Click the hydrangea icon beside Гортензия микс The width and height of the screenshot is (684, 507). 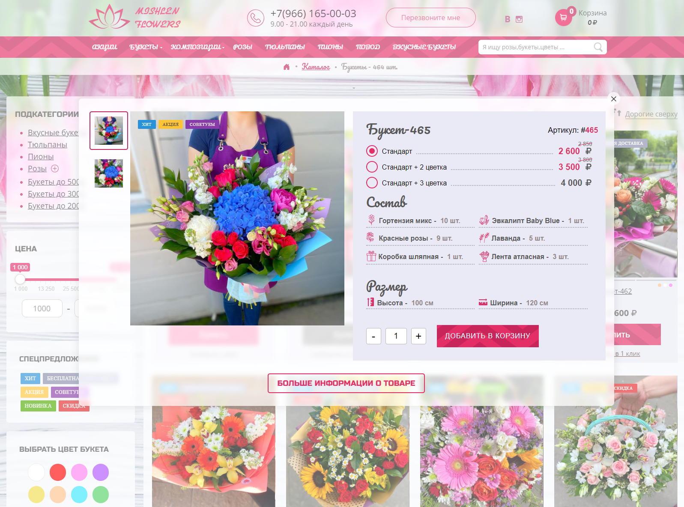371,220
